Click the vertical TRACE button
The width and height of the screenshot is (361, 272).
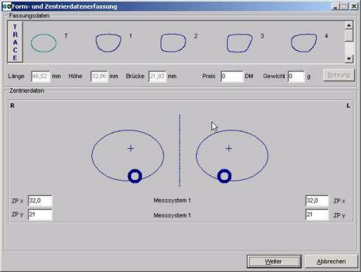pyautogui.click(x=15, y=42)
